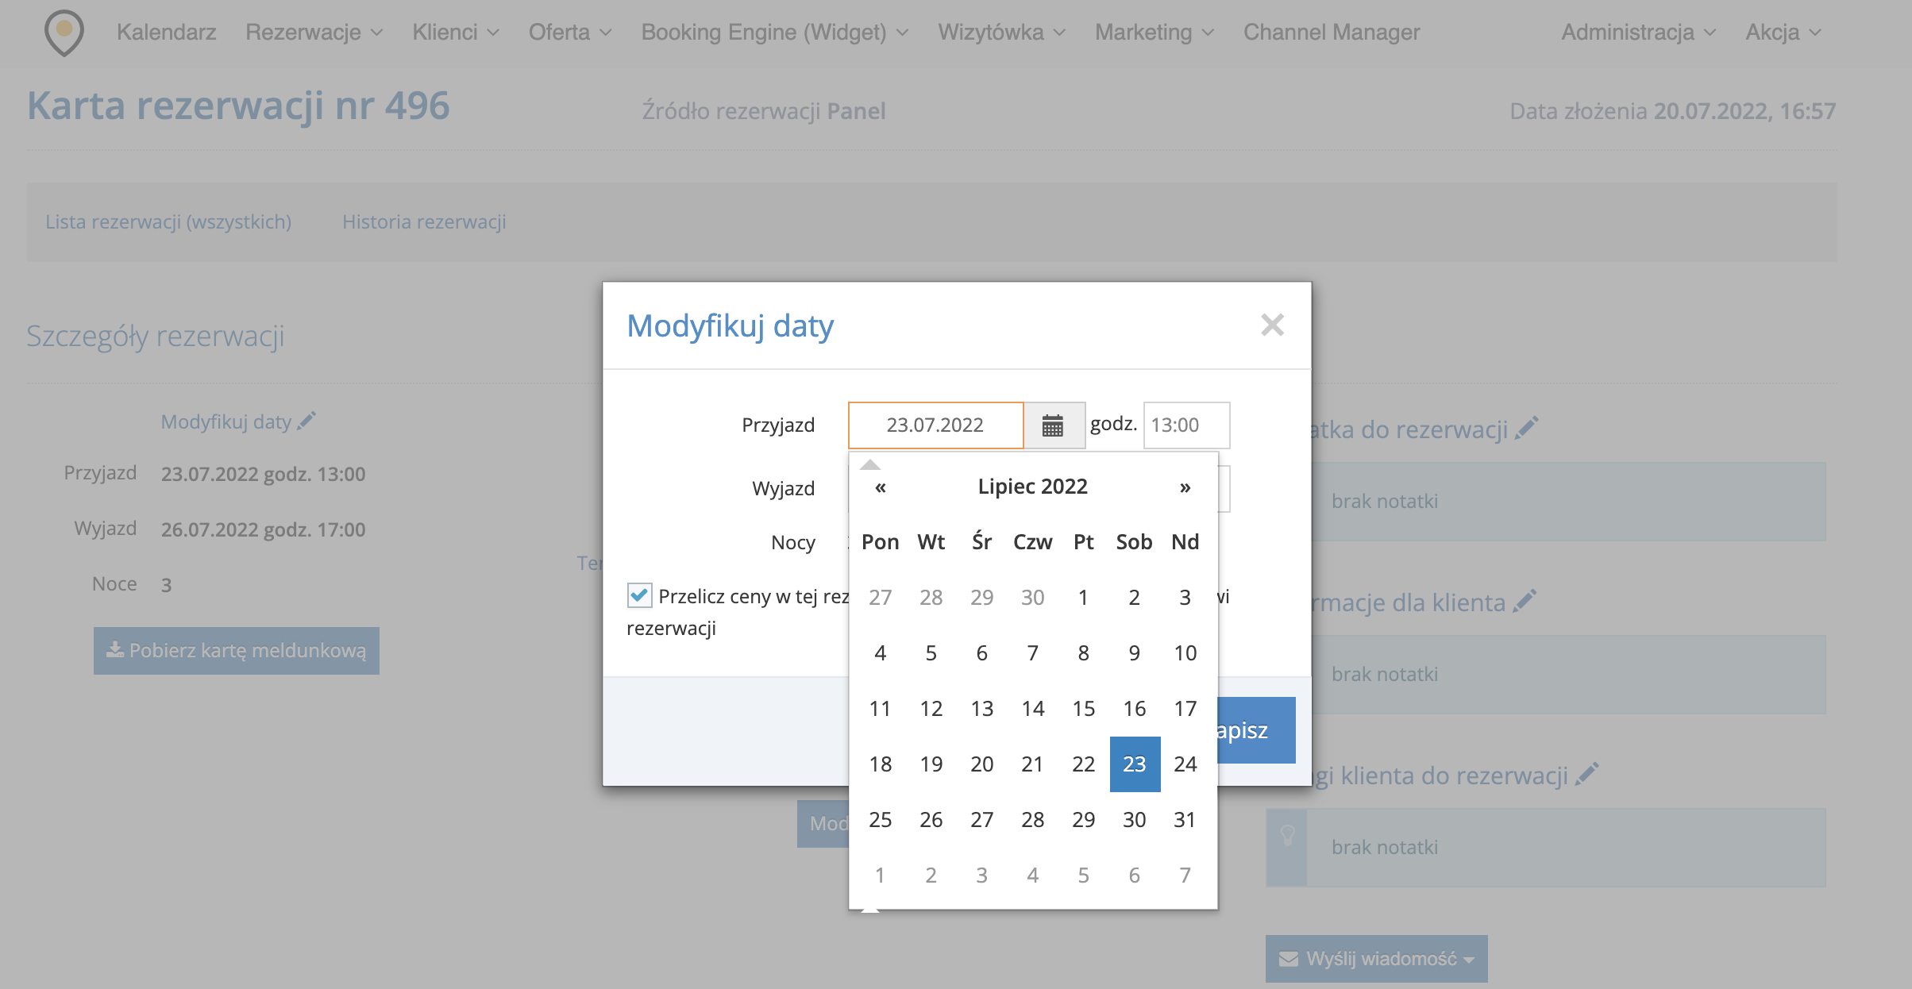Screen dimensions: 1912x989
Task: Toggle the Przelicz ceny checkbox
Action: (x=639, y=595)
